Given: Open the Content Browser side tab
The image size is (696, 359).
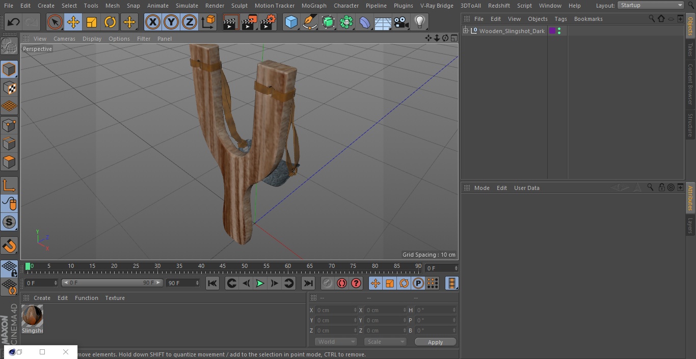Looking at the screenshot, I should (x=690, y=84).
